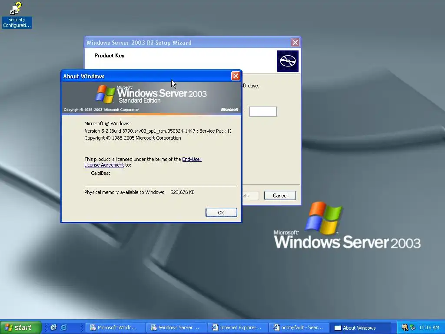This screenshot has width=445, height=334.
Task: Close the About Windows dialog
Action: click(x=236, y=76)
